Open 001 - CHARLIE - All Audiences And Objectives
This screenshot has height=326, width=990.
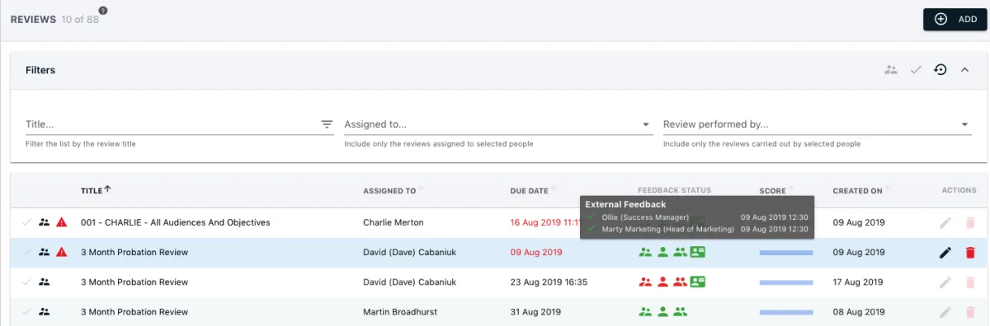175,222
